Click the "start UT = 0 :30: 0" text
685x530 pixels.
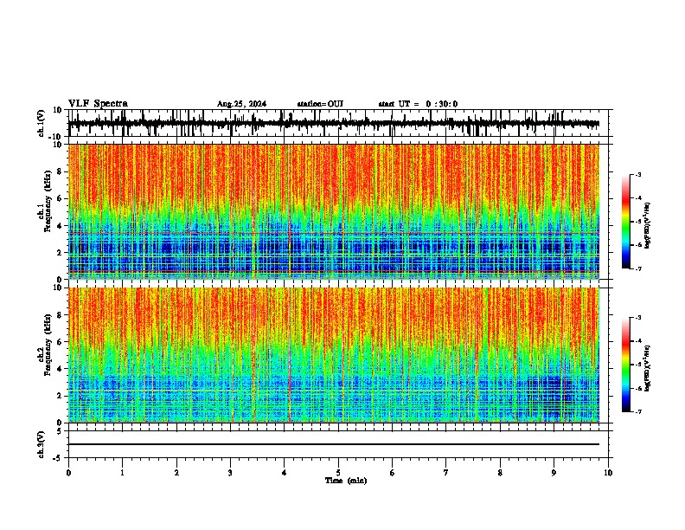pos(418,104)
